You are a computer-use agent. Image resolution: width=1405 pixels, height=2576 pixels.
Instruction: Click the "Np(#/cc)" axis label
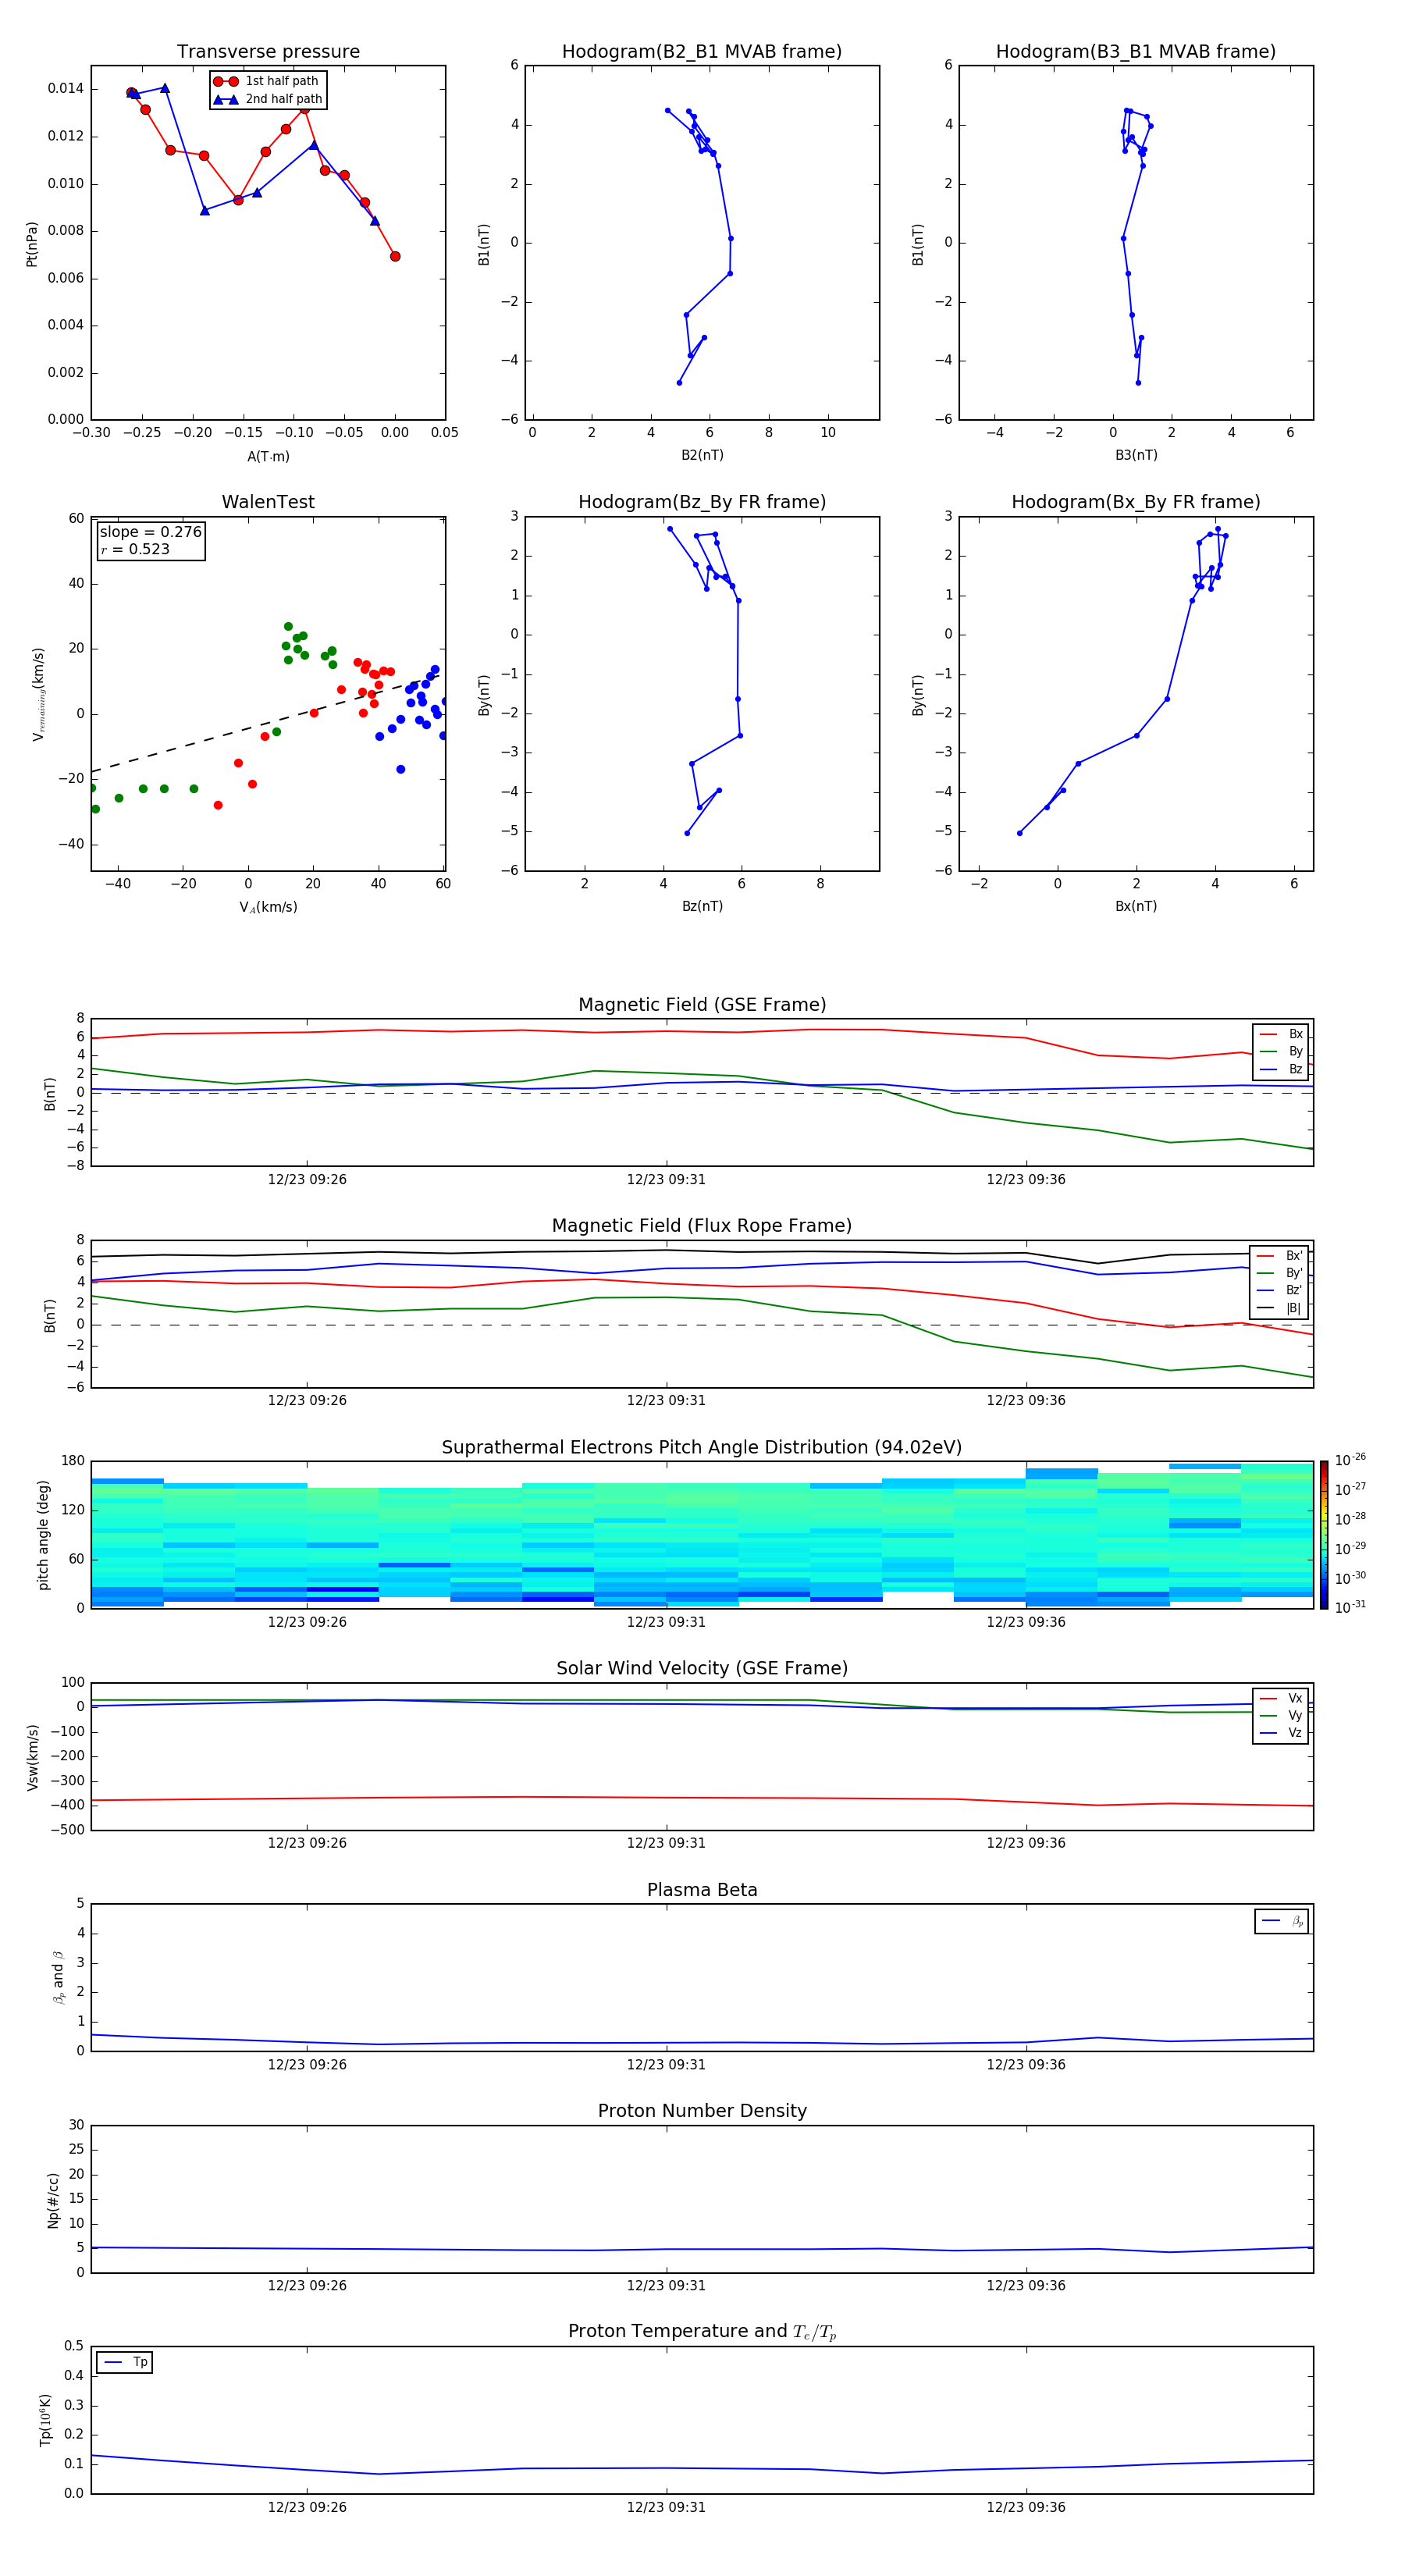pyautogui.click(x=53, y=2200)
